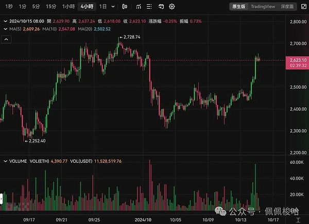The width and height of the screenshot is (309, 224).
Task: Collapse indicator legend with up-arrow button
Action: coord(6,40)
